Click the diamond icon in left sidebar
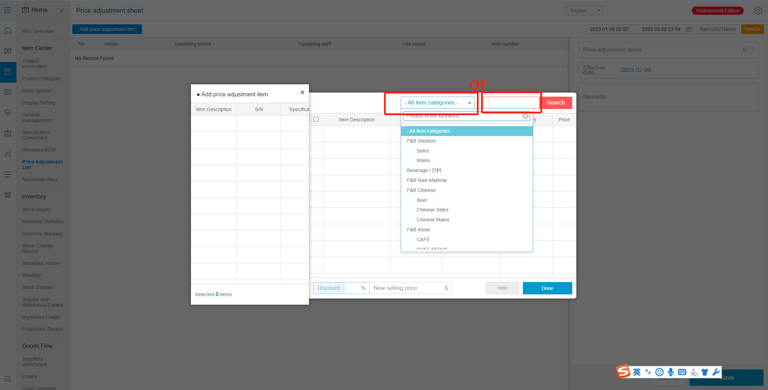The height and width of the screenshot is (390, 768). pos(8,113)
